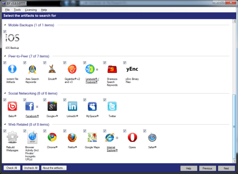Toggle the Twitter checkbox
The width and height of the screenshot is (238, 174).
click(105, 100)
